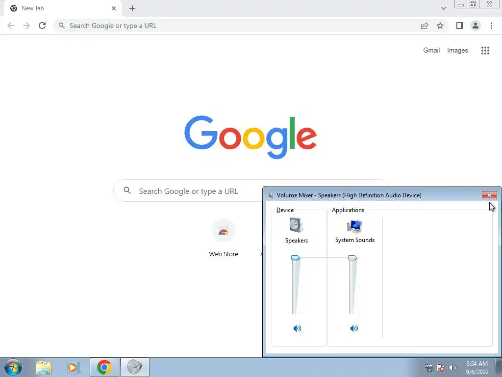Close the New Tab tab
This screenshot has height=377, width=502.
[x=114, y=8]
